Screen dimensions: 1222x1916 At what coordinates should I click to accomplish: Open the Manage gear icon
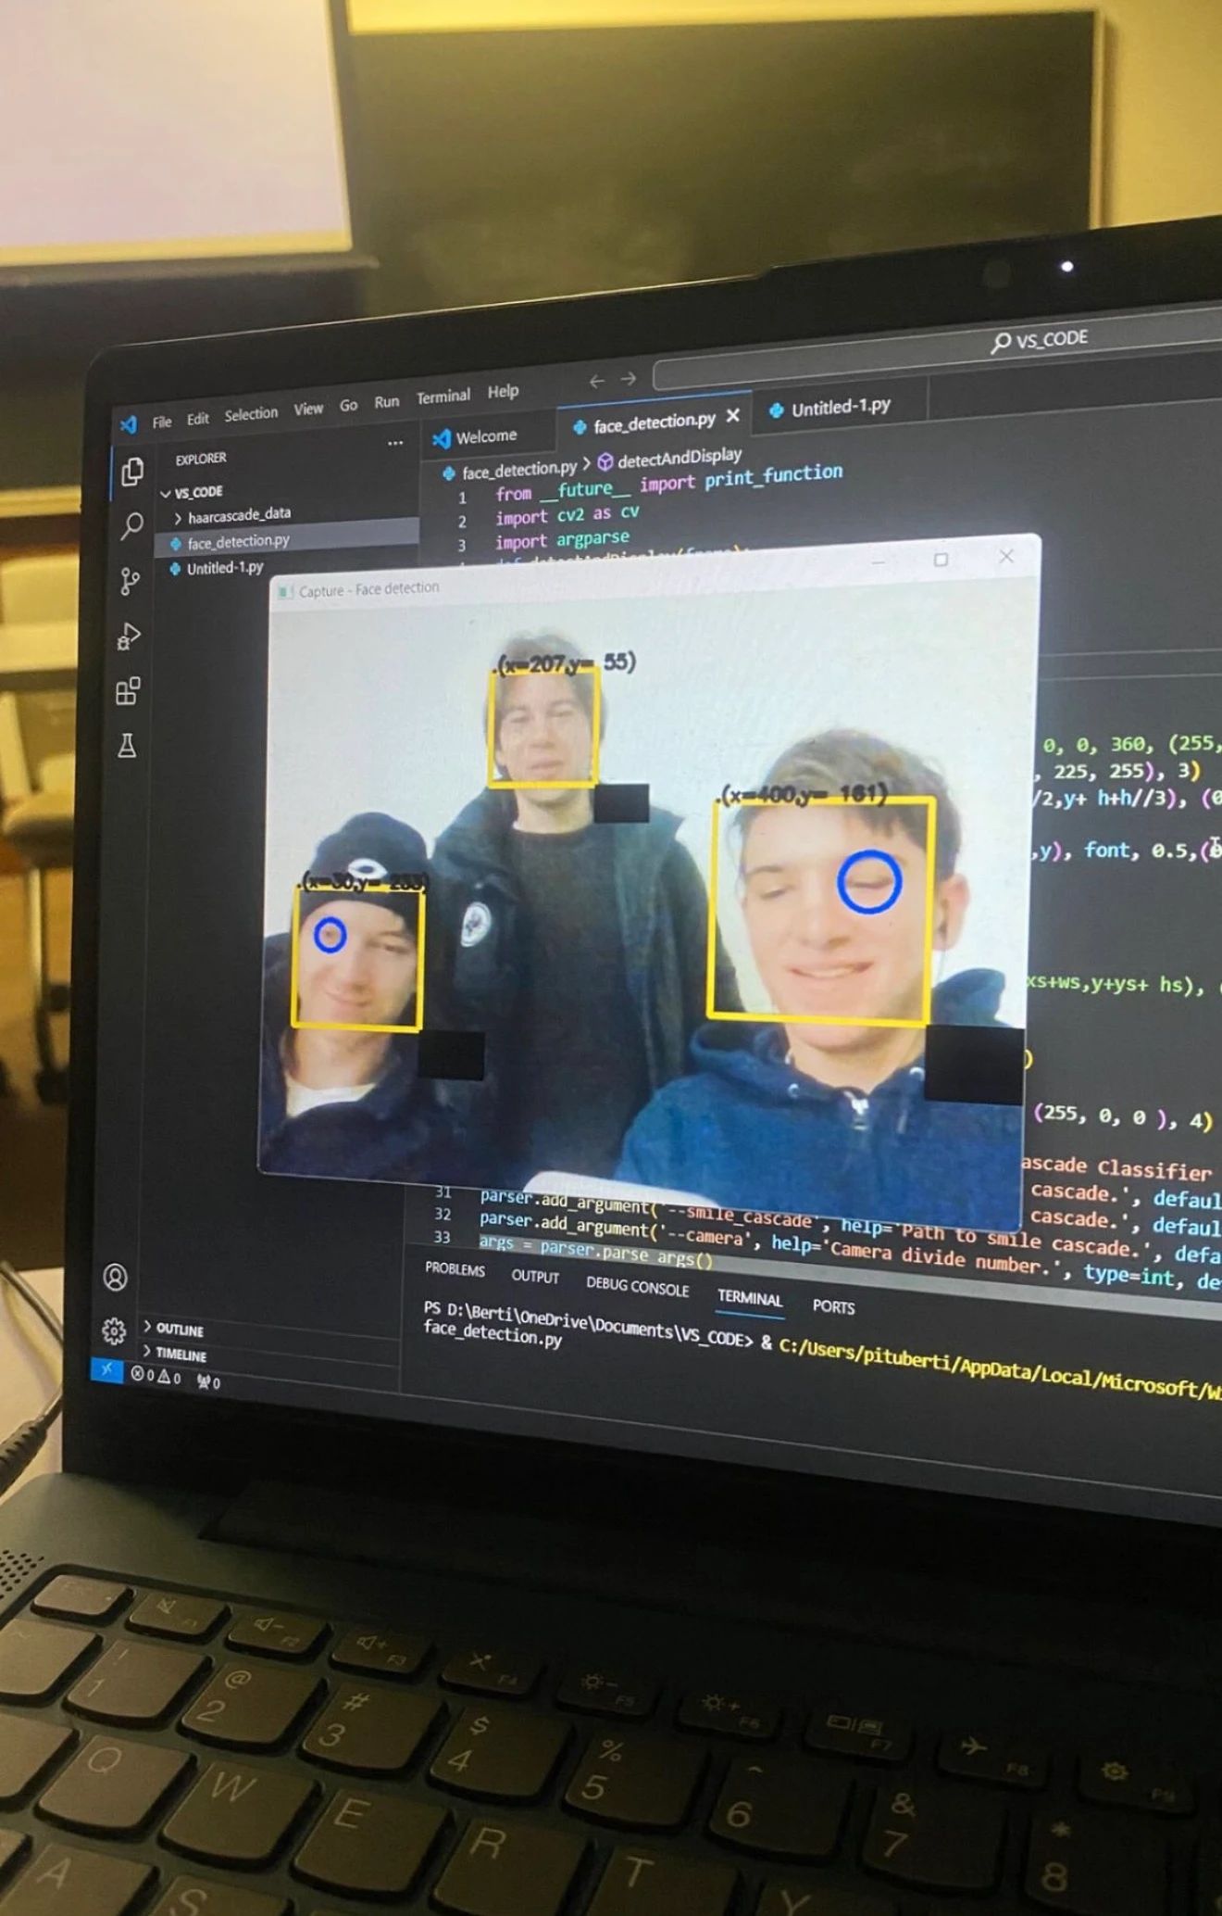114,1330
